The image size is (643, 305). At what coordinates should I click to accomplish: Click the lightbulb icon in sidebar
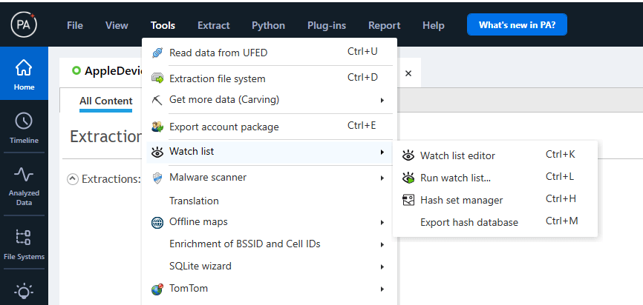tap(24, 292)
